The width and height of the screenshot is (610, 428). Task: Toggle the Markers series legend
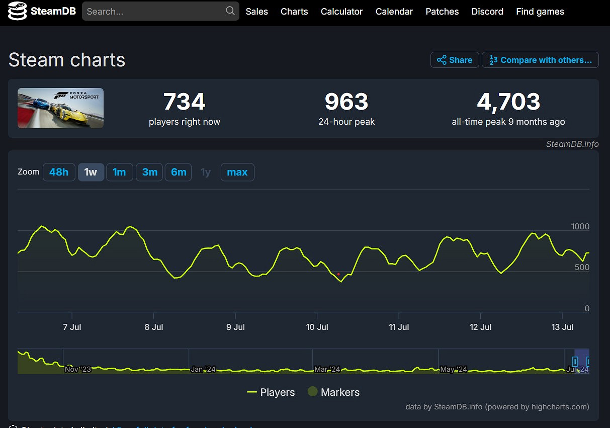tap(333, 392)
